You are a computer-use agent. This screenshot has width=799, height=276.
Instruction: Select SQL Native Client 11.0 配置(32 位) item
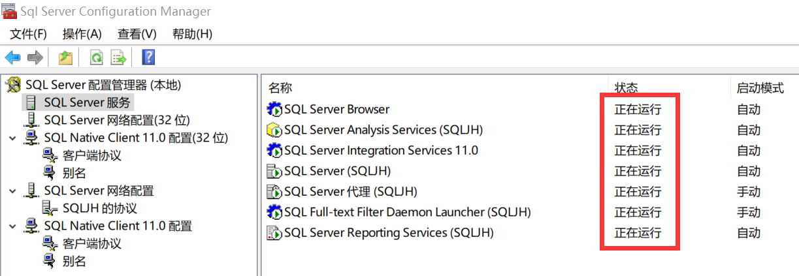pyautogui.click(x=136, y=138)
